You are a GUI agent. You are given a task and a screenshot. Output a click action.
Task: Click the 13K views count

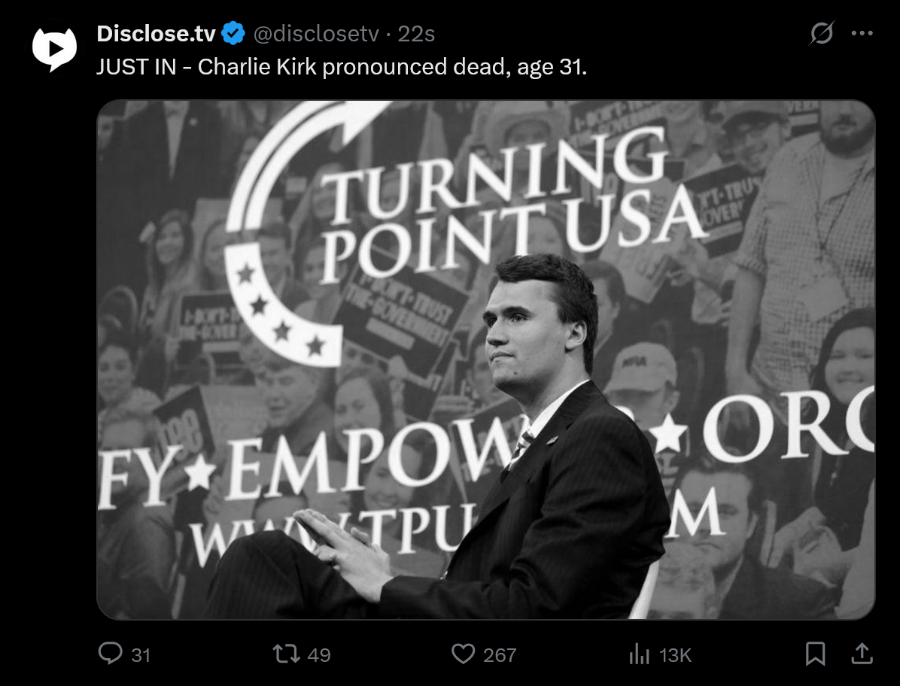click(x=675, y=655)
